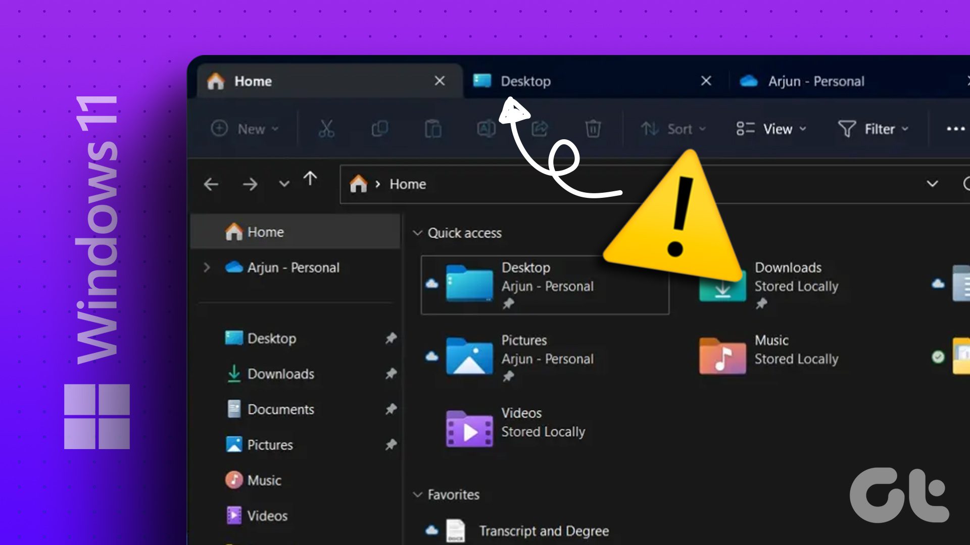
Task: Expand the Arjun - Personal sidebar tree
Action: pyautogui.click(x=206, y=267)
